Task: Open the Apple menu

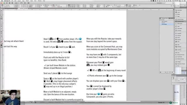Action: click(2, 1)
